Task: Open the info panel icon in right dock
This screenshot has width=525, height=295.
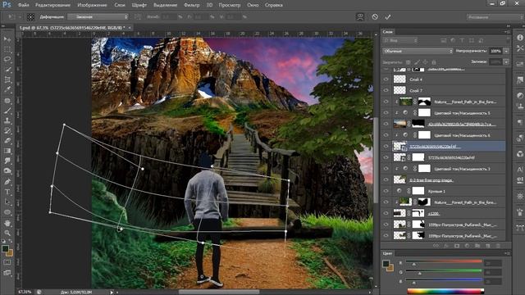Action: (x=519, y=38)
